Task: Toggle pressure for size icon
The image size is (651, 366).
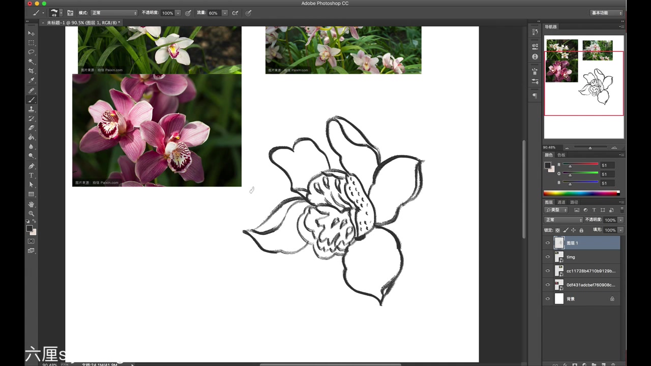Action: pos(248,13)
